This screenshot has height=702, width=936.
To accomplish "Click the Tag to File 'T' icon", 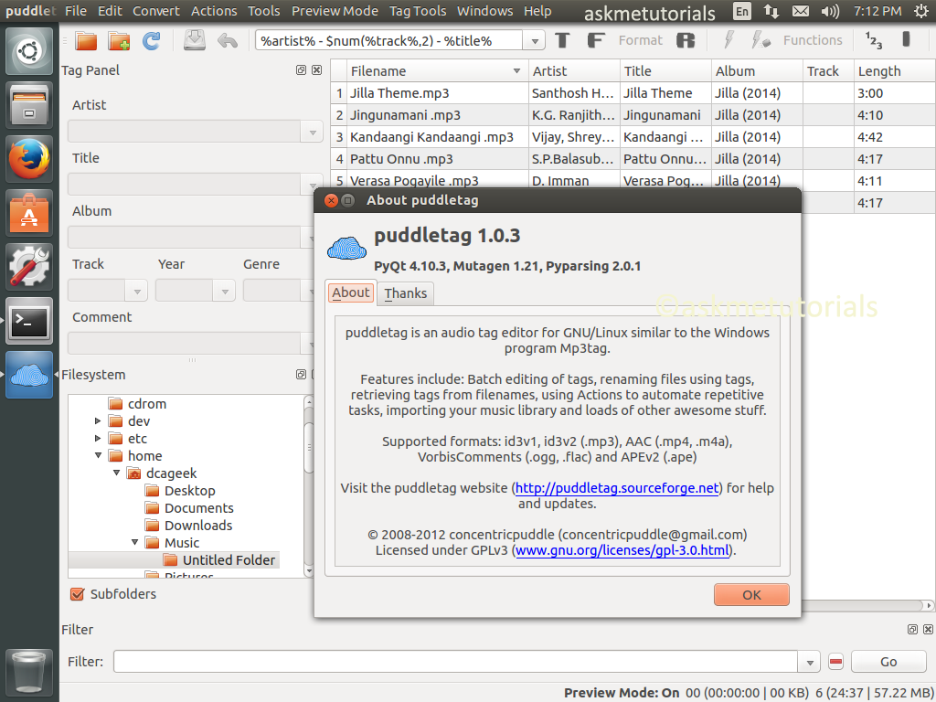I will point(562,40).
